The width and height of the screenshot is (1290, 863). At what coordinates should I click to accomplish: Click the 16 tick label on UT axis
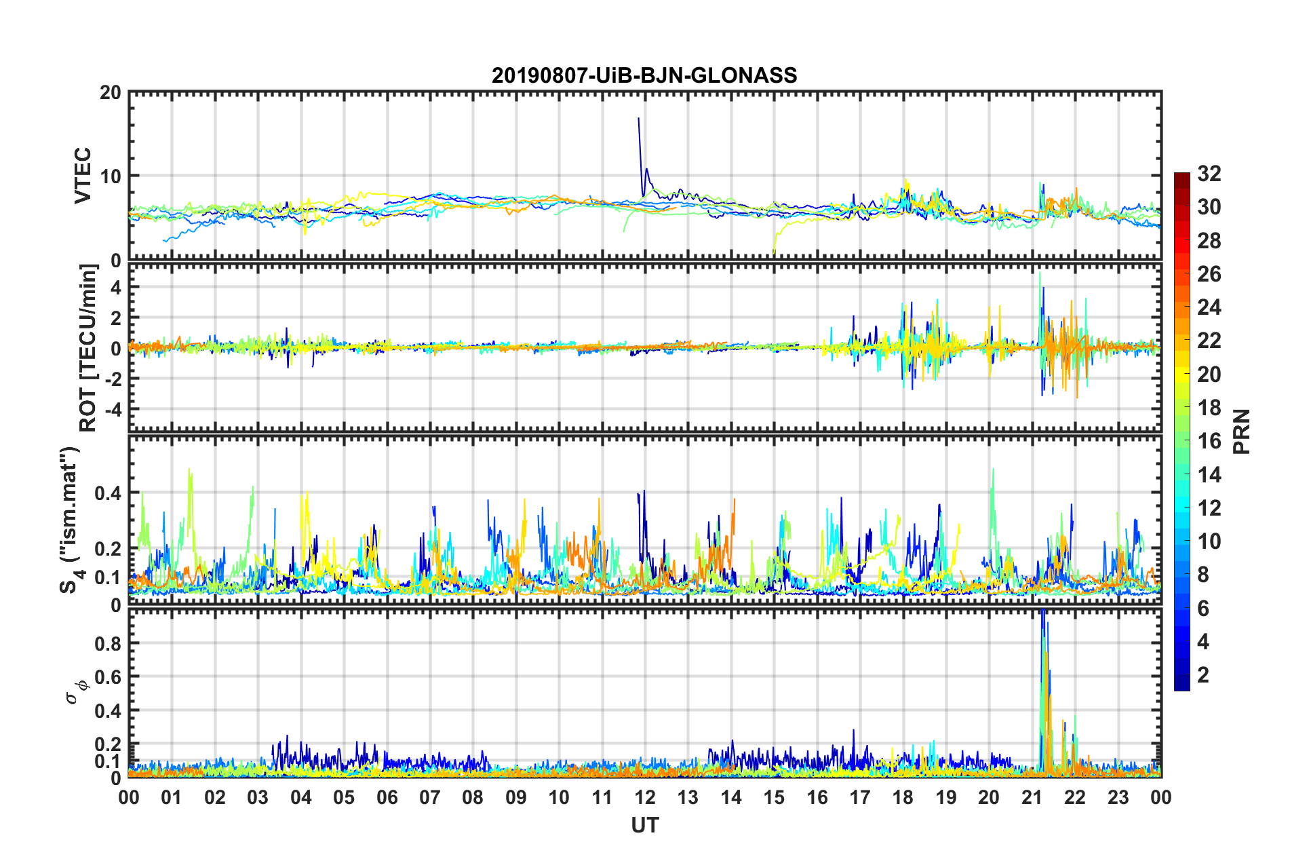(x=817, y=797)
